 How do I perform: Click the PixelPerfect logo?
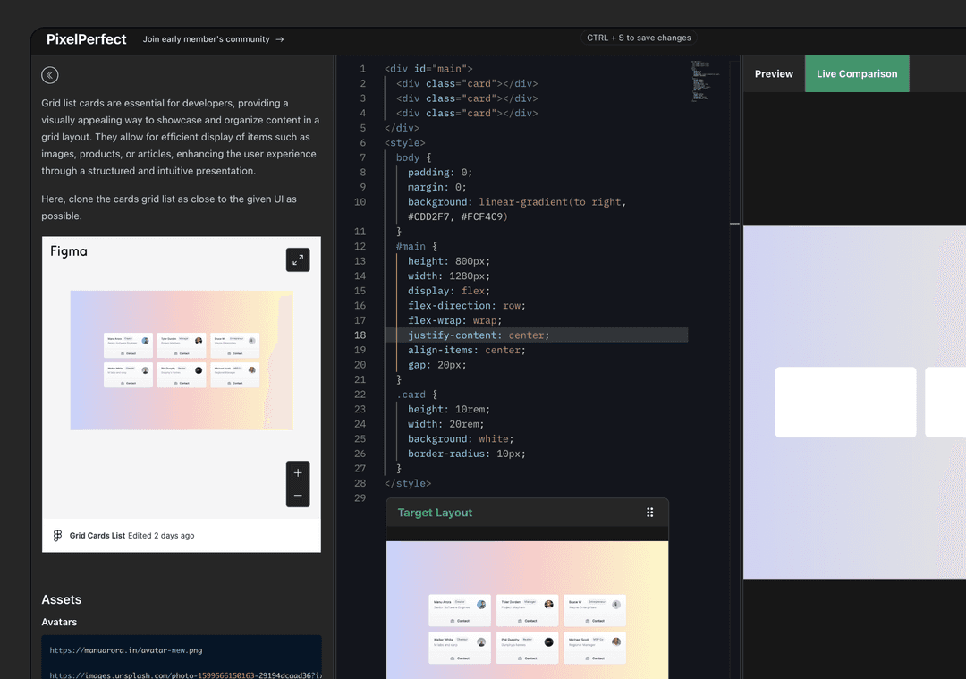point(87,39)
